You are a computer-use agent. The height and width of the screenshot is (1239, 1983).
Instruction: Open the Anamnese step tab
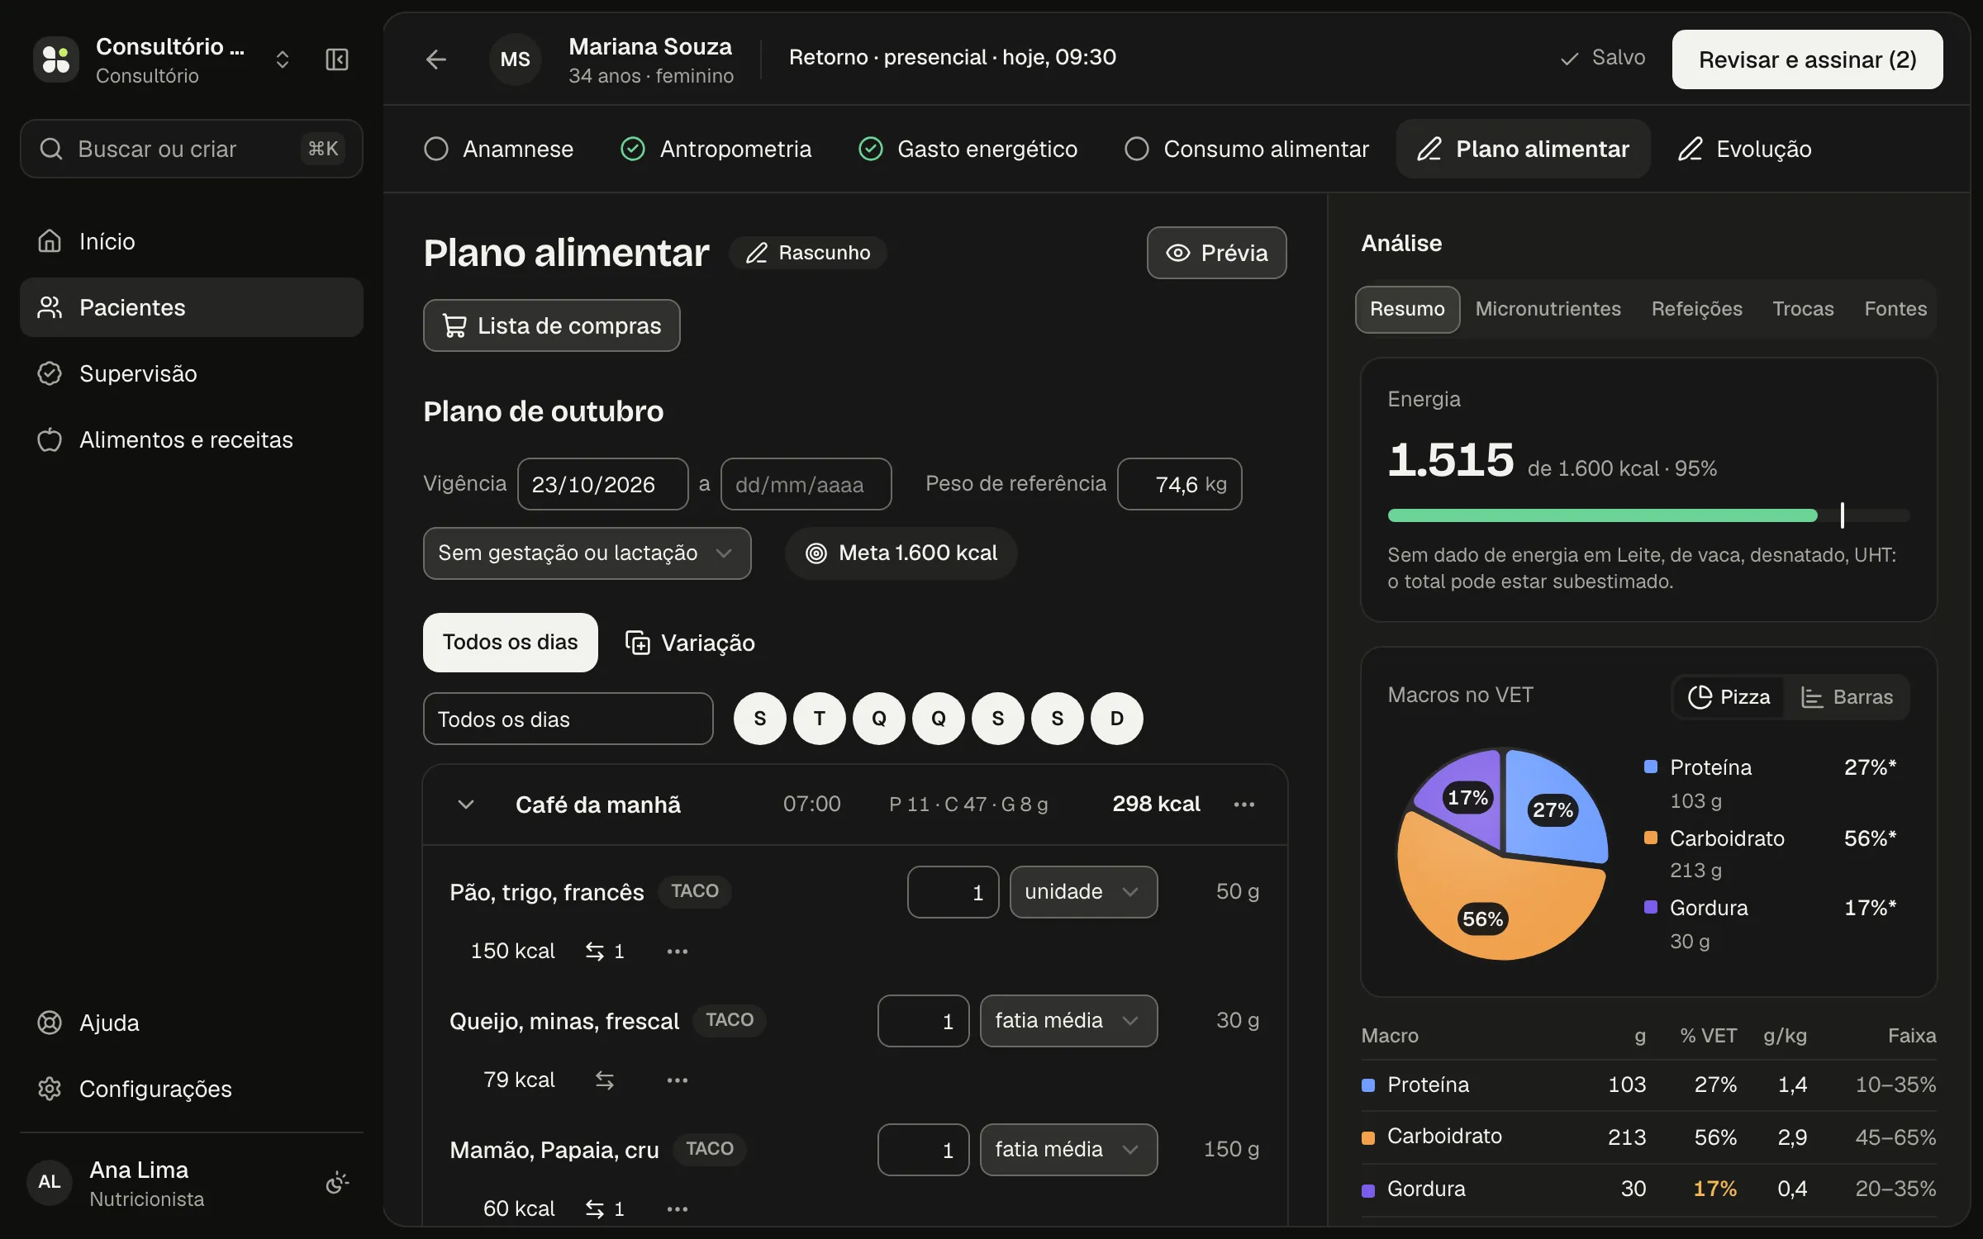coord(499,149)
